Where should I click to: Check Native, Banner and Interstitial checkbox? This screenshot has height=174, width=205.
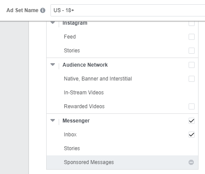[x=192, y=79]
